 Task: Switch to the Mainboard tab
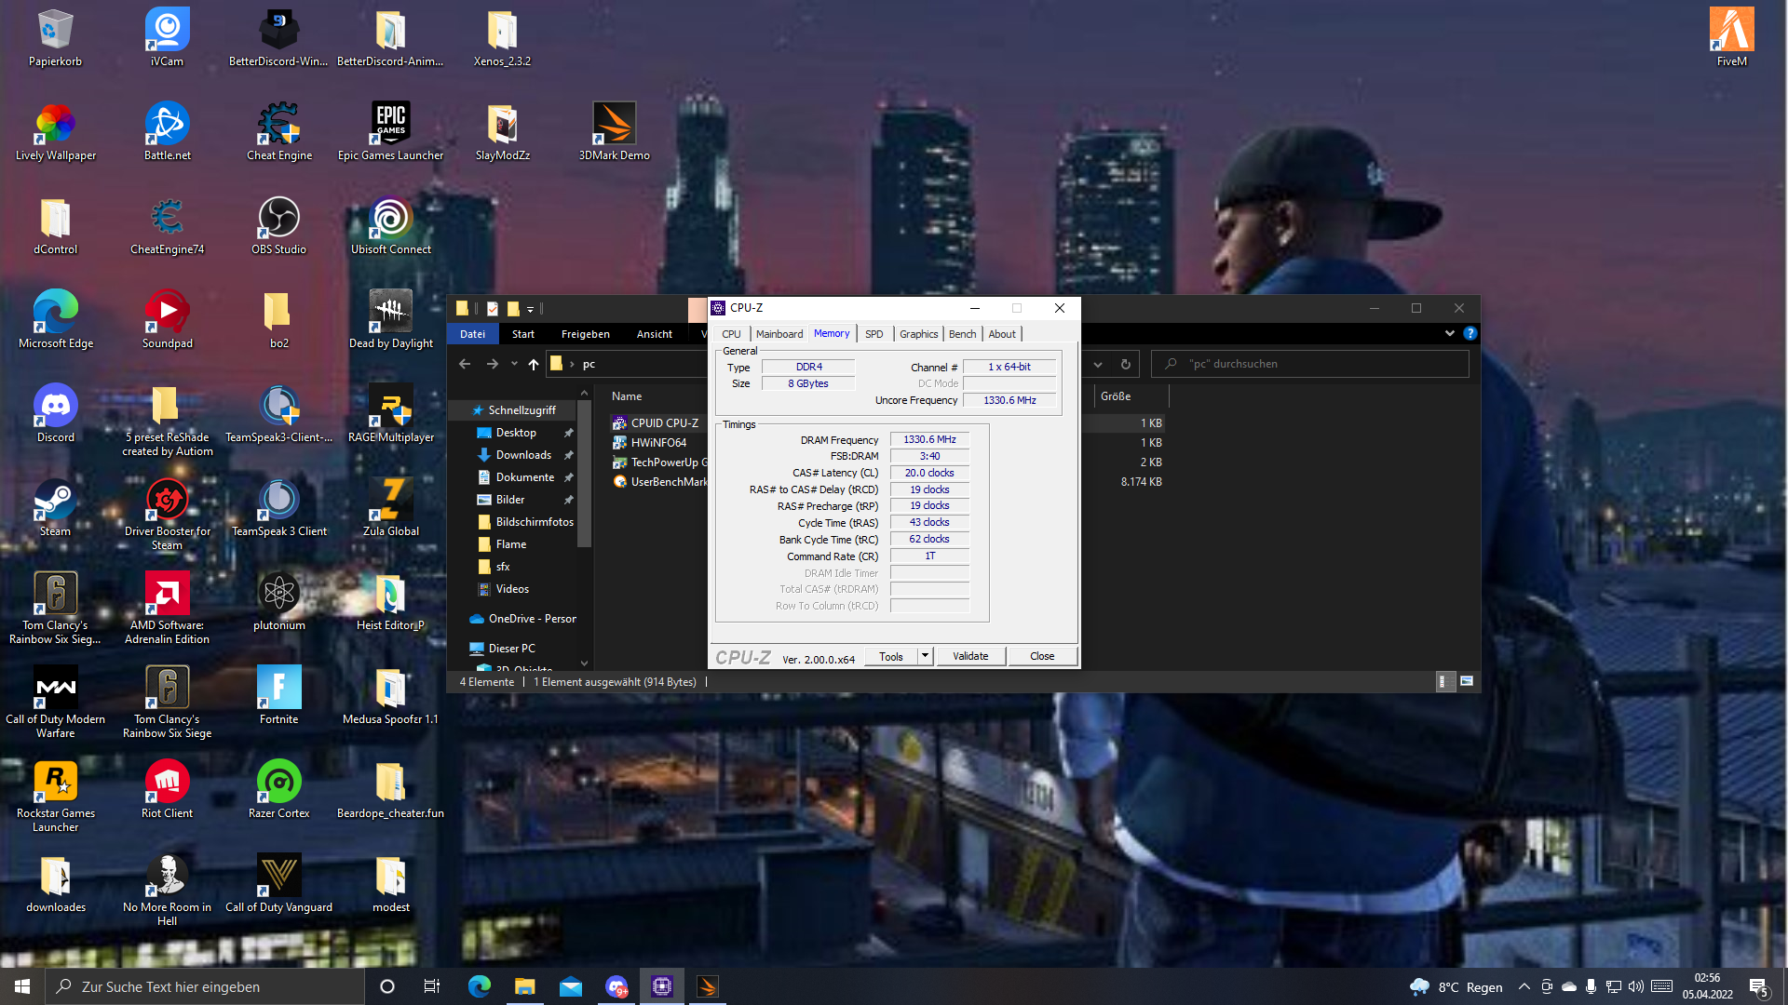point(779,334)
